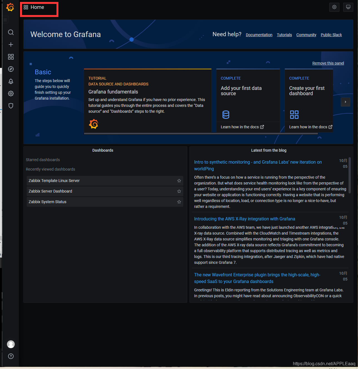
Task: Open the Community link
Action: 306,35
